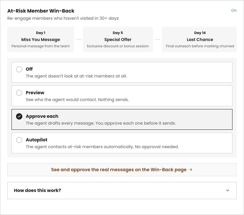Click the arrow icon after Win-Back page
Viewport: 244px width, 215px height.
[191, 170]
